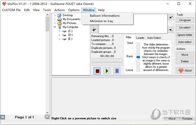Image resolution: width=196 pixels, height=125 pixels.
Task: Switch to the Auto-Select tab
Action: (154, 38)
